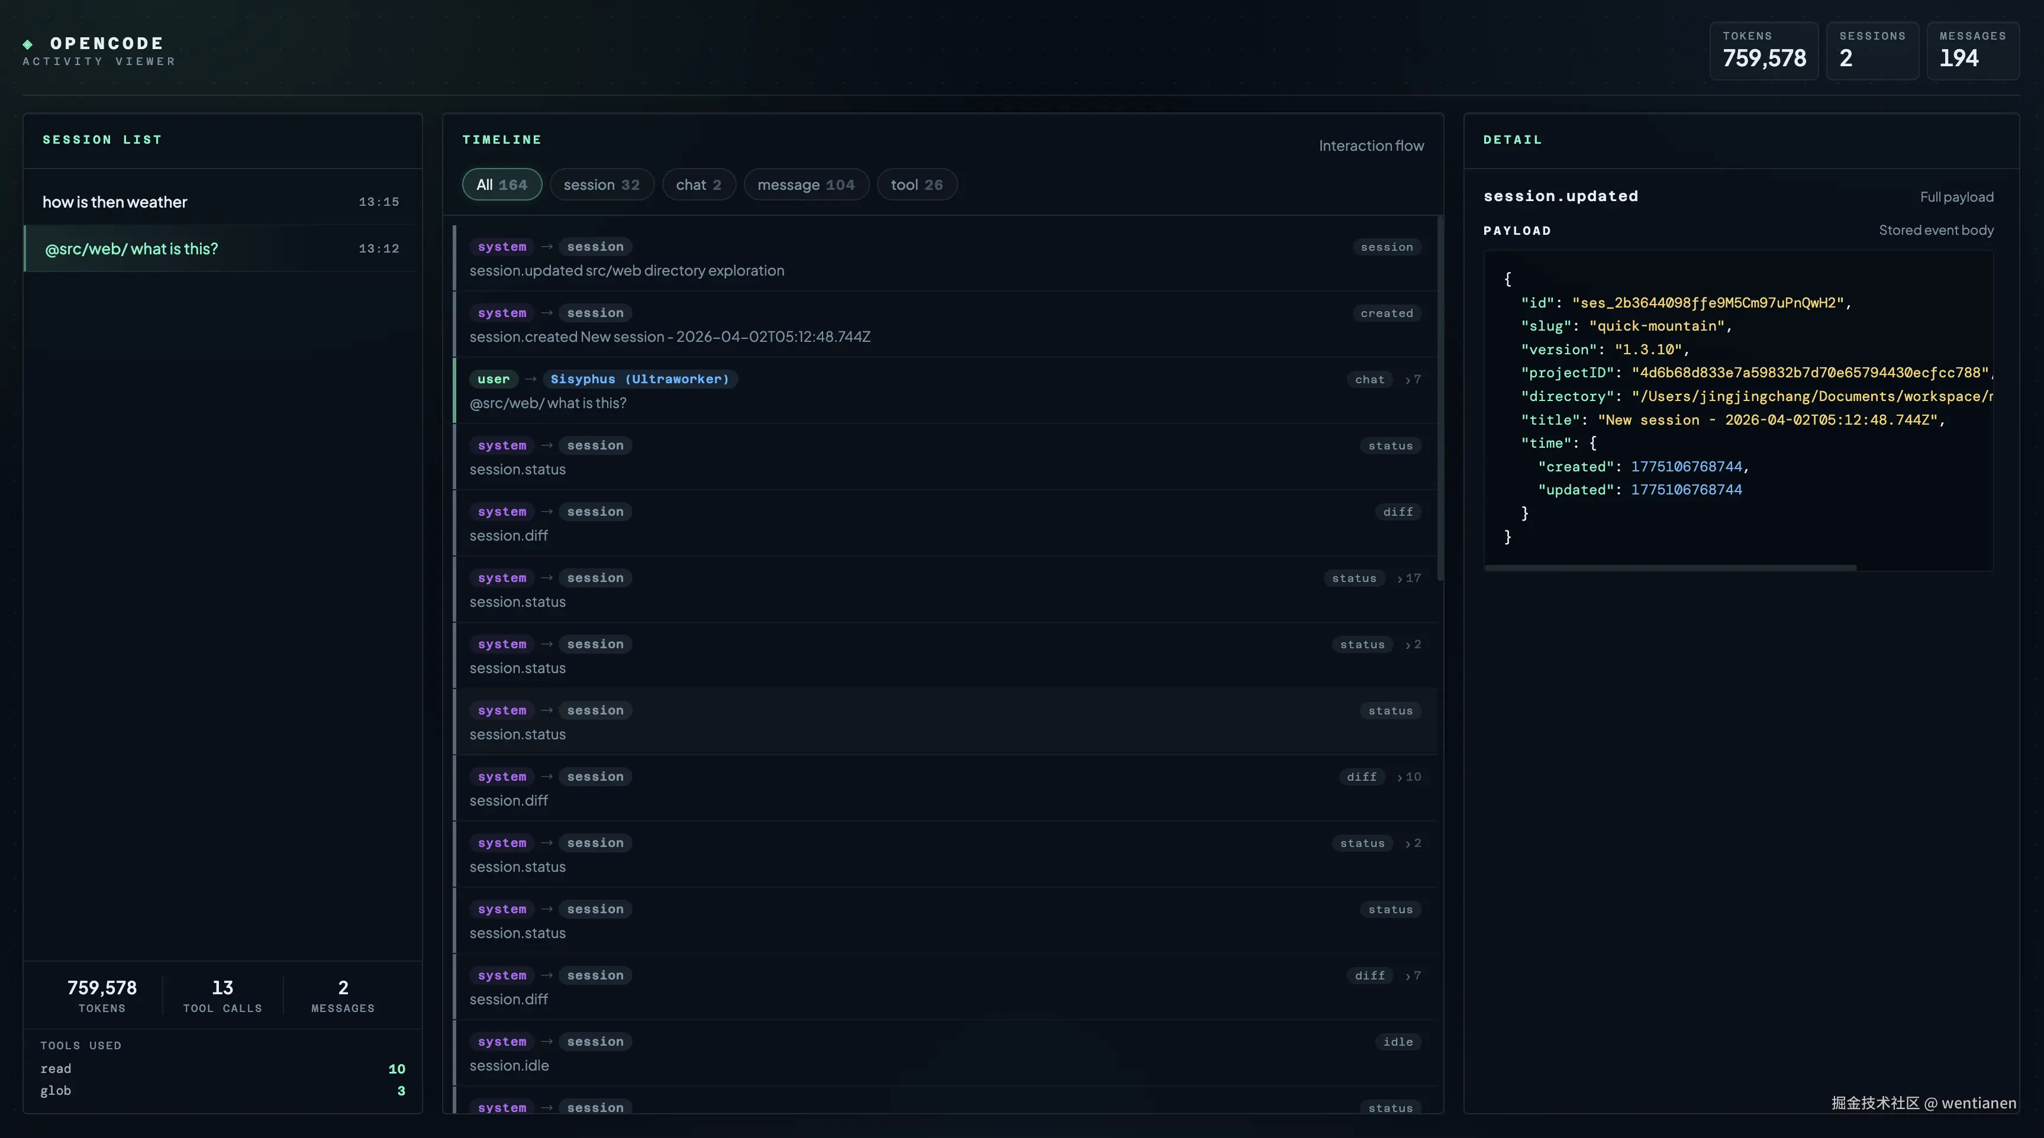Image resolution: width=2044 pixels, height=1138 pixels.
Task: Click the Sisyphus (Ultraworker) agent badge
Action: point(640,379)
